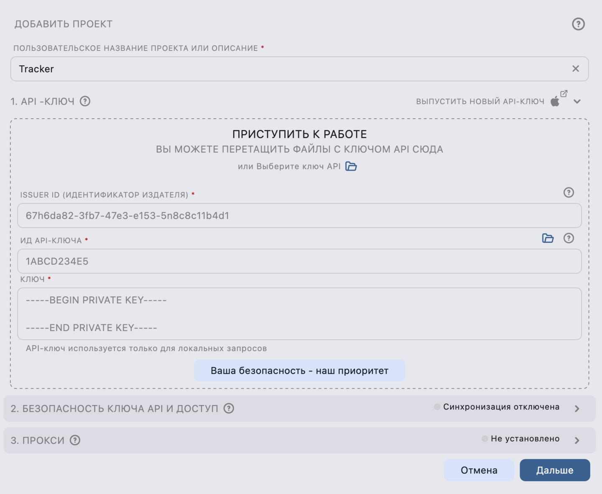
Task: Click the help icon for ИД API-ключа
Action: point(569,238)
